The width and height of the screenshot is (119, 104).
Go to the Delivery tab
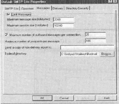(x=58, y=8)
